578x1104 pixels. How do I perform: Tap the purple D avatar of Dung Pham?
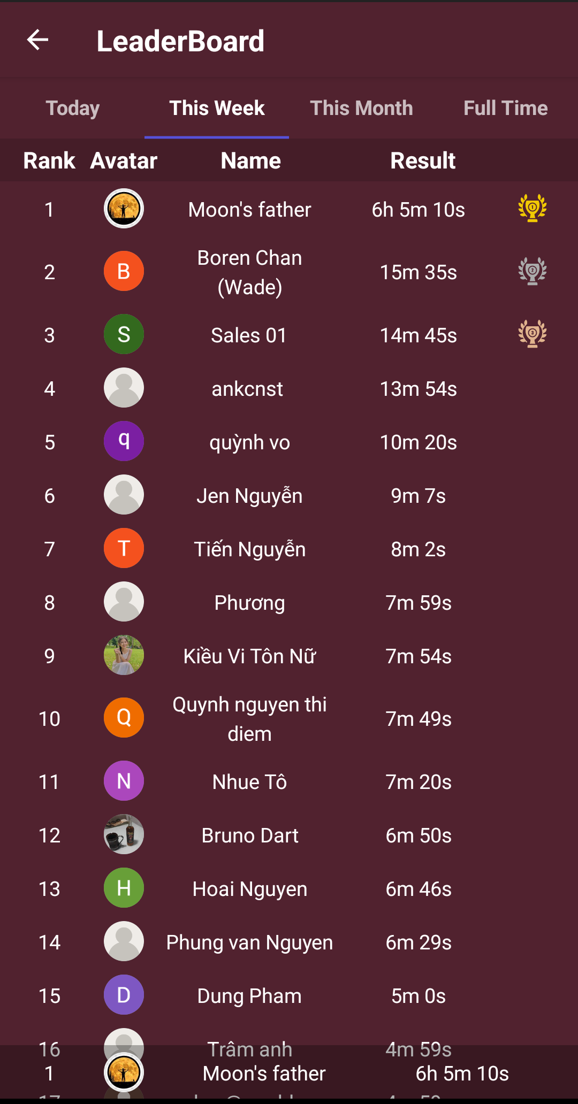click(x=124, y=995)
